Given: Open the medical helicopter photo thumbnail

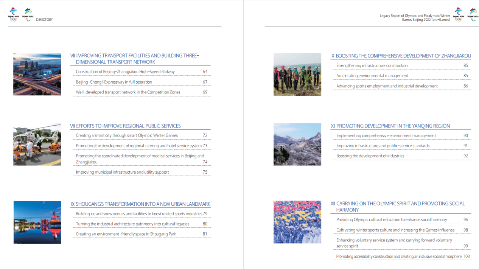Looking at the screenshot, I should tap(37, 144).
